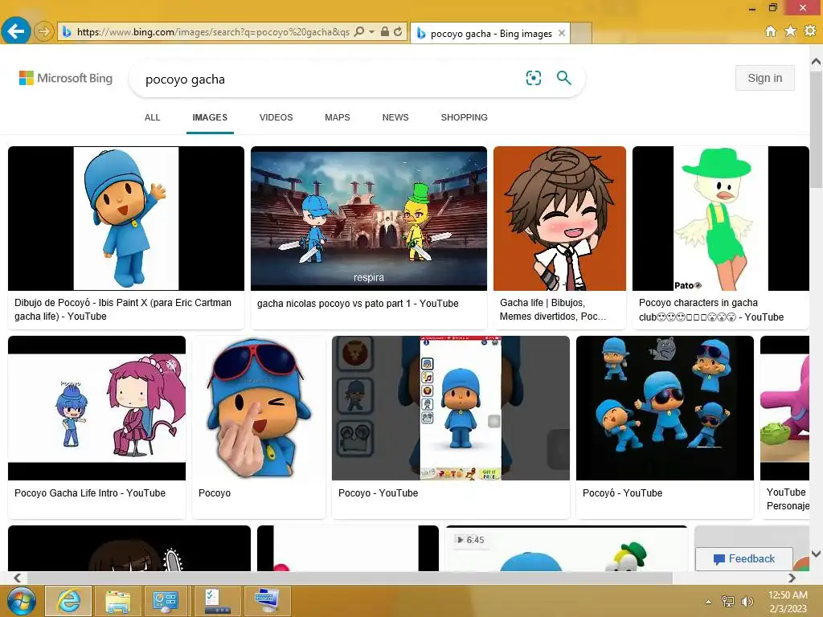Click the horizontal scrollbar right arrow

point(792,578)
